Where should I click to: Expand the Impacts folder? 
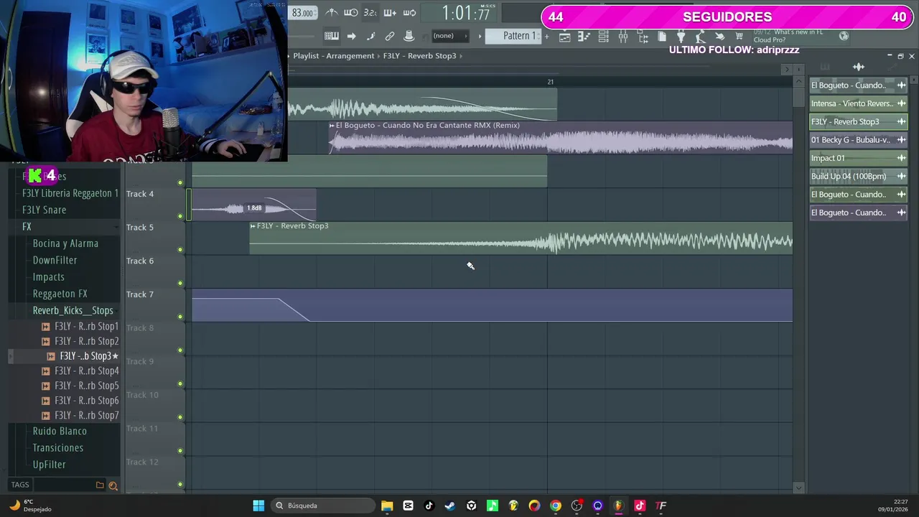(x=48, y=276)
